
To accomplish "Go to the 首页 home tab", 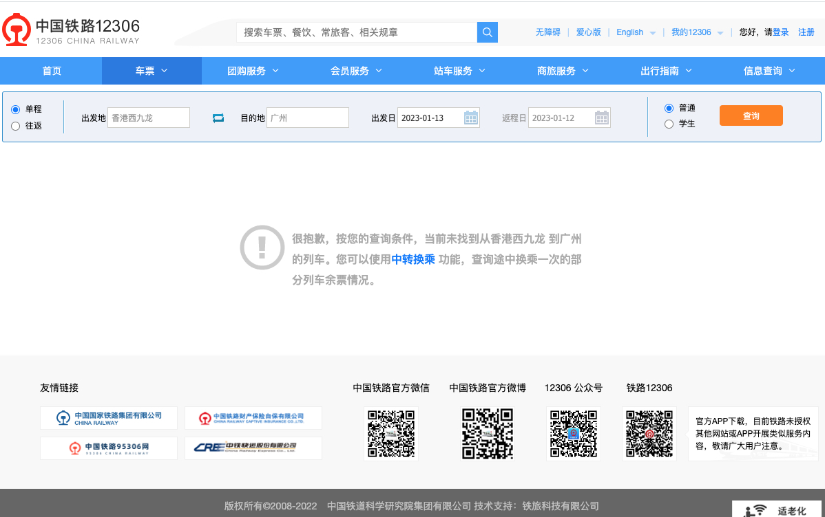I will (x=52, y=71).
